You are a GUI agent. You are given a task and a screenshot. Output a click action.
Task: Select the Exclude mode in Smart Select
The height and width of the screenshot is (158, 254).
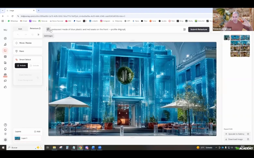[x=35, y=65]
